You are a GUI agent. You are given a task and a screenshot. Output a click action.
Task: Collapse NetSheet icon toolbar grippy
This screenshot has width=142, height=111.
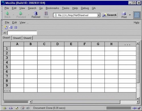click(x=3, y=27)
